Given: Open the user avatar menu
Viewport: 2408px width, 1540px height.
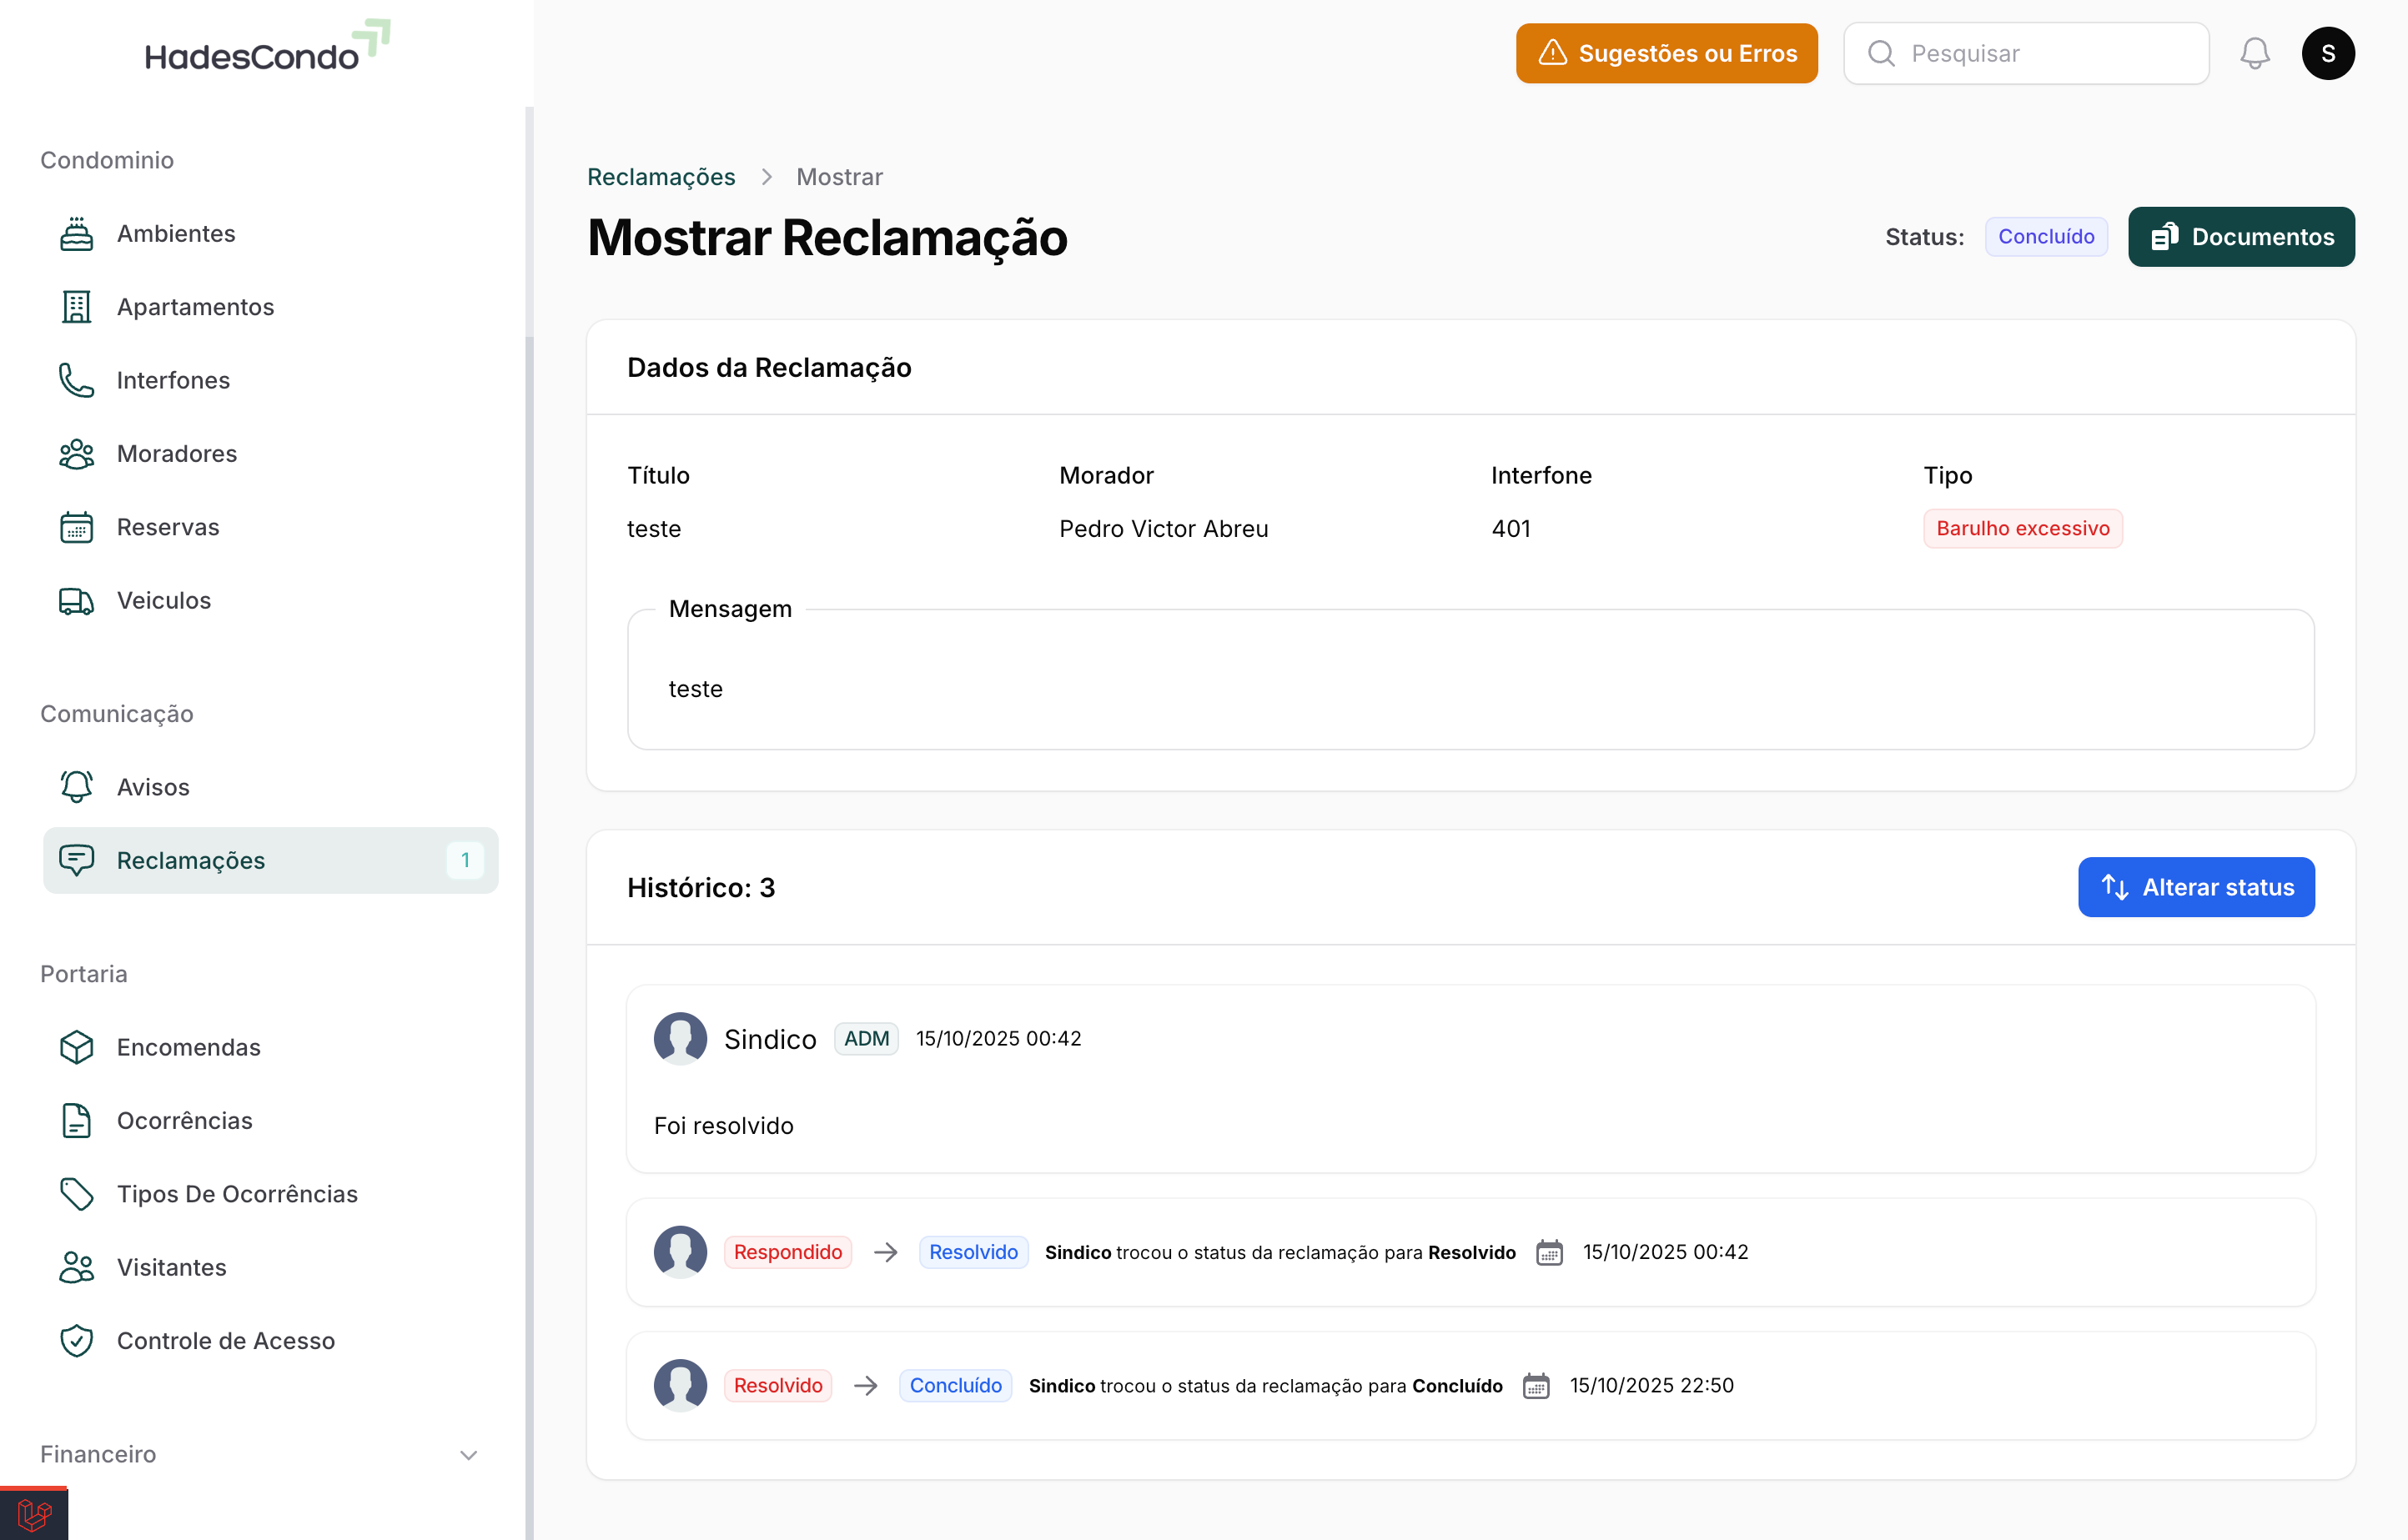Looking at the screenshot, I should coord(2327,53).
